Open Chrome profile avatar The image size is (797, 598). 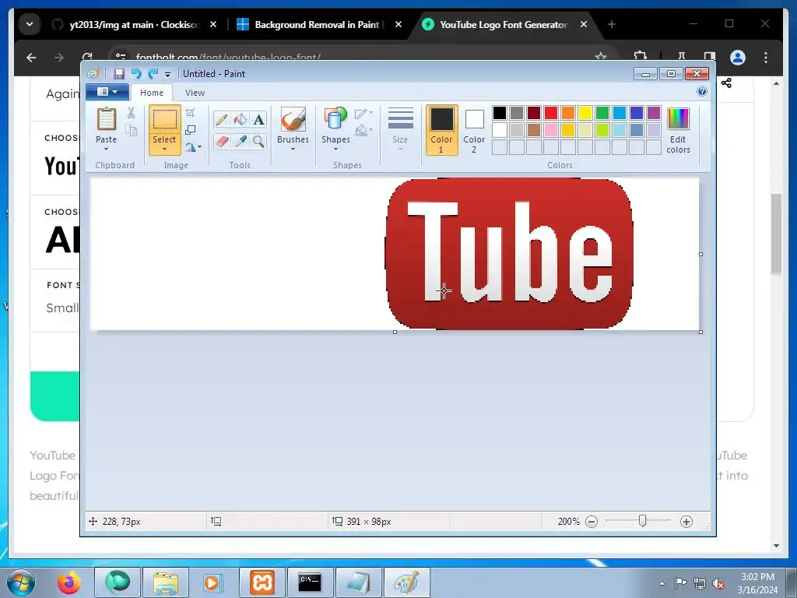(738, 58)
